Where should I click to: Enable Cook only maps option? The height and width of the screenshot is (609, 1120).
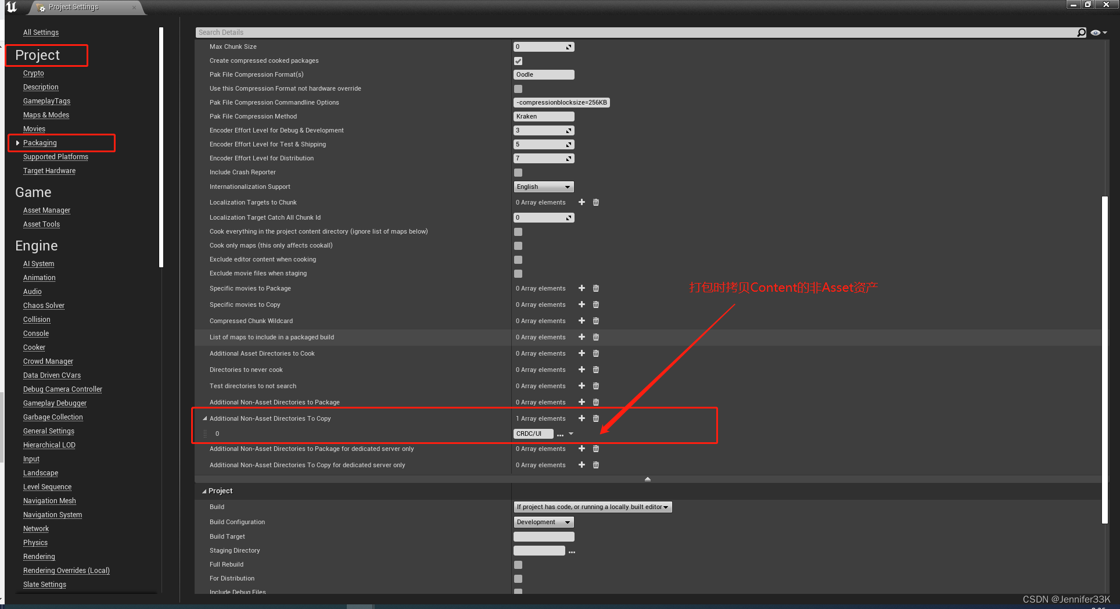(x=518, y=246)
